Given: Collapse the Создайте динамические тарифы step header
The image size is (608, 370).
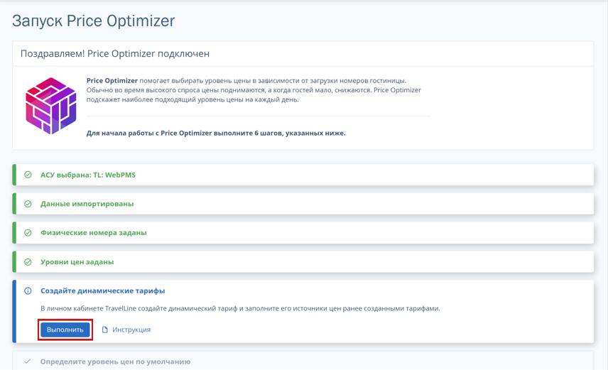Looking at the screenshot, I should point(103,291).
